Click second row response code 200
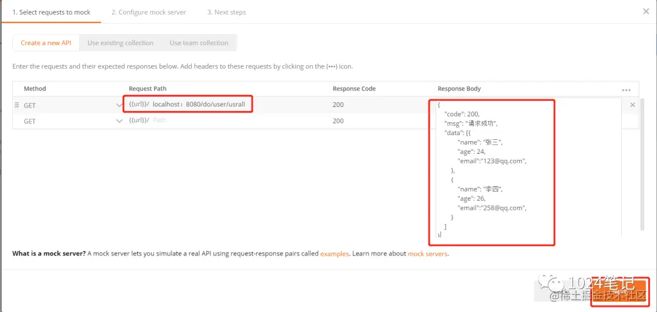 (338, 120)
